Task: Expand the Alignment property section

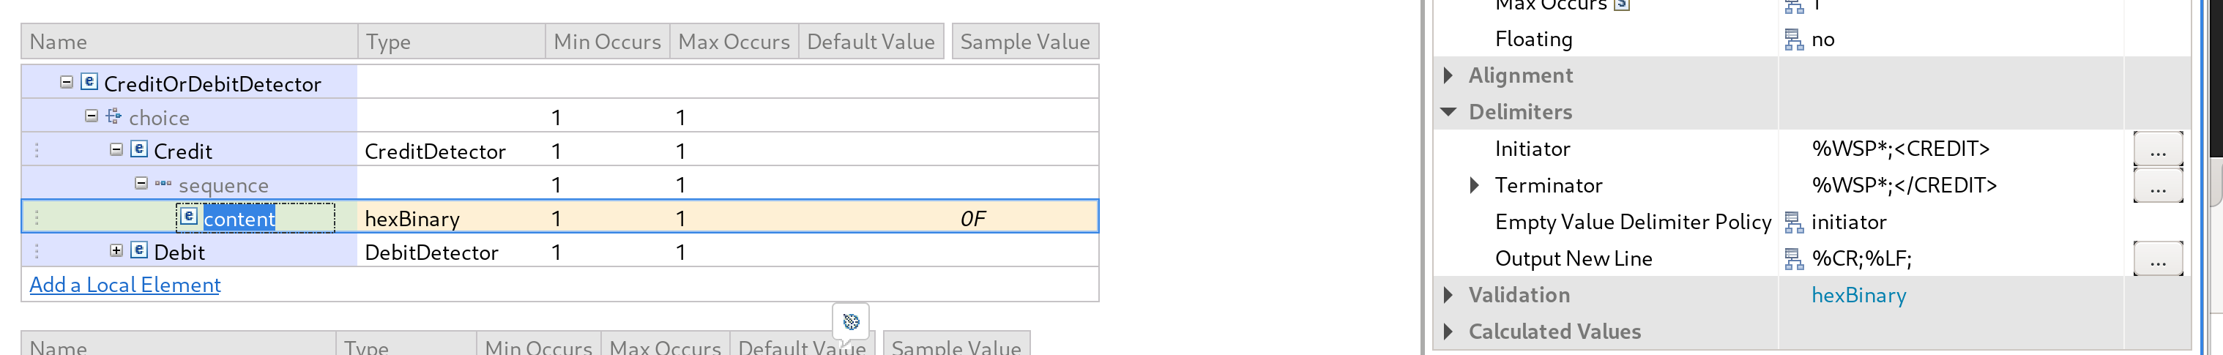Action: [1449, 76]
